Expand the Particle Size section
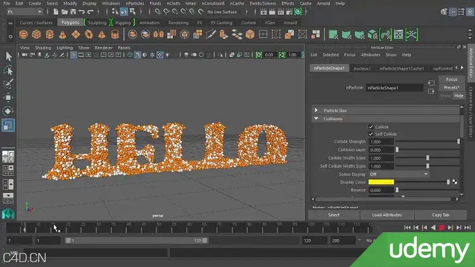Viewport: 475px width, 267px height. click(316, 111)
